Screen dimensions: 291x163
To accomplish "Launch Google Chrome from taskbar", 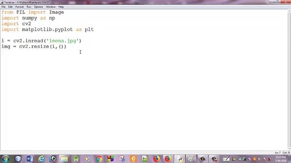I will (99, 159).
